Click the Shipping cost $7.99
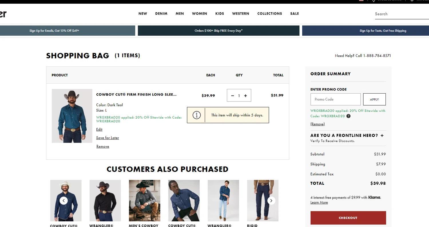 click(x=381, y=164)
